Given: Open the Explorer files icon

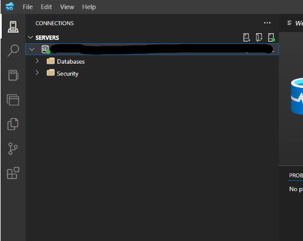Looking at the screenshot, I should pos(13,124).
